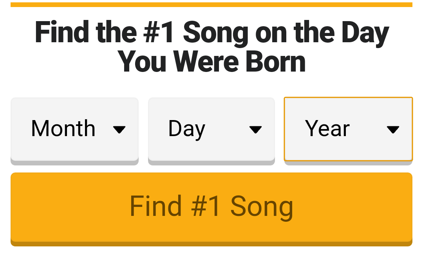
Task: Open the Month dropdown
Action: [x=74, y=129]
